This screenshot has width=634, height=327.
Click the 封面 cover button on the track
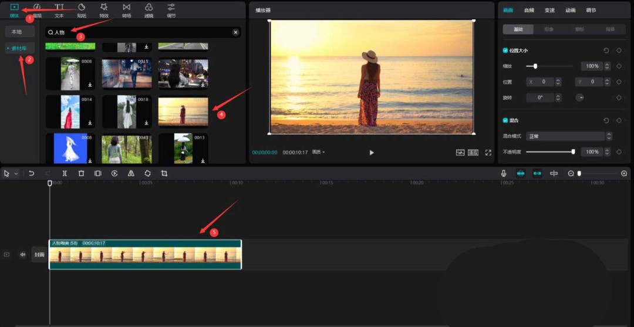coord(39,254)
